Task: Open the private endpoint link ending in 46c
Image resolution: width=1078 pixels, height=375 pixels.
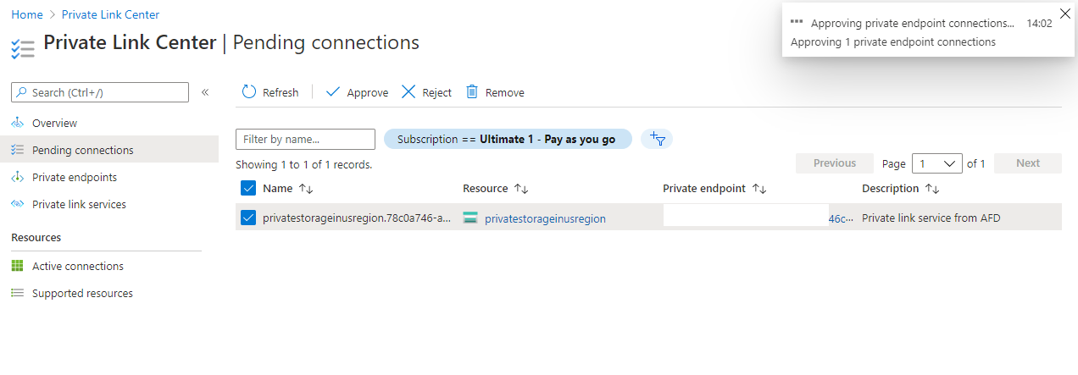Action: 840,218
